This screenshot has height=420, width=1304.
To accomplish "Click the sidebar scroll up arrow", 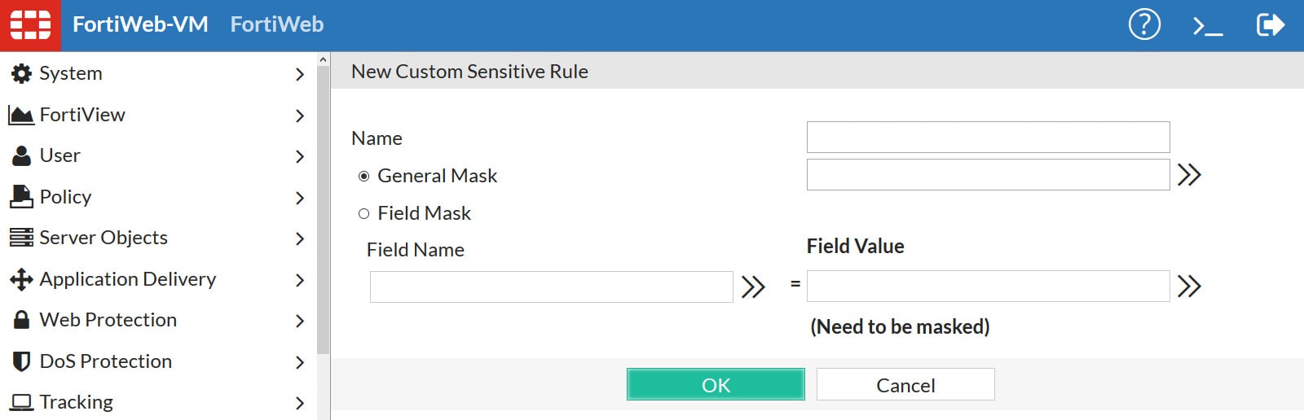I will 323,60.
